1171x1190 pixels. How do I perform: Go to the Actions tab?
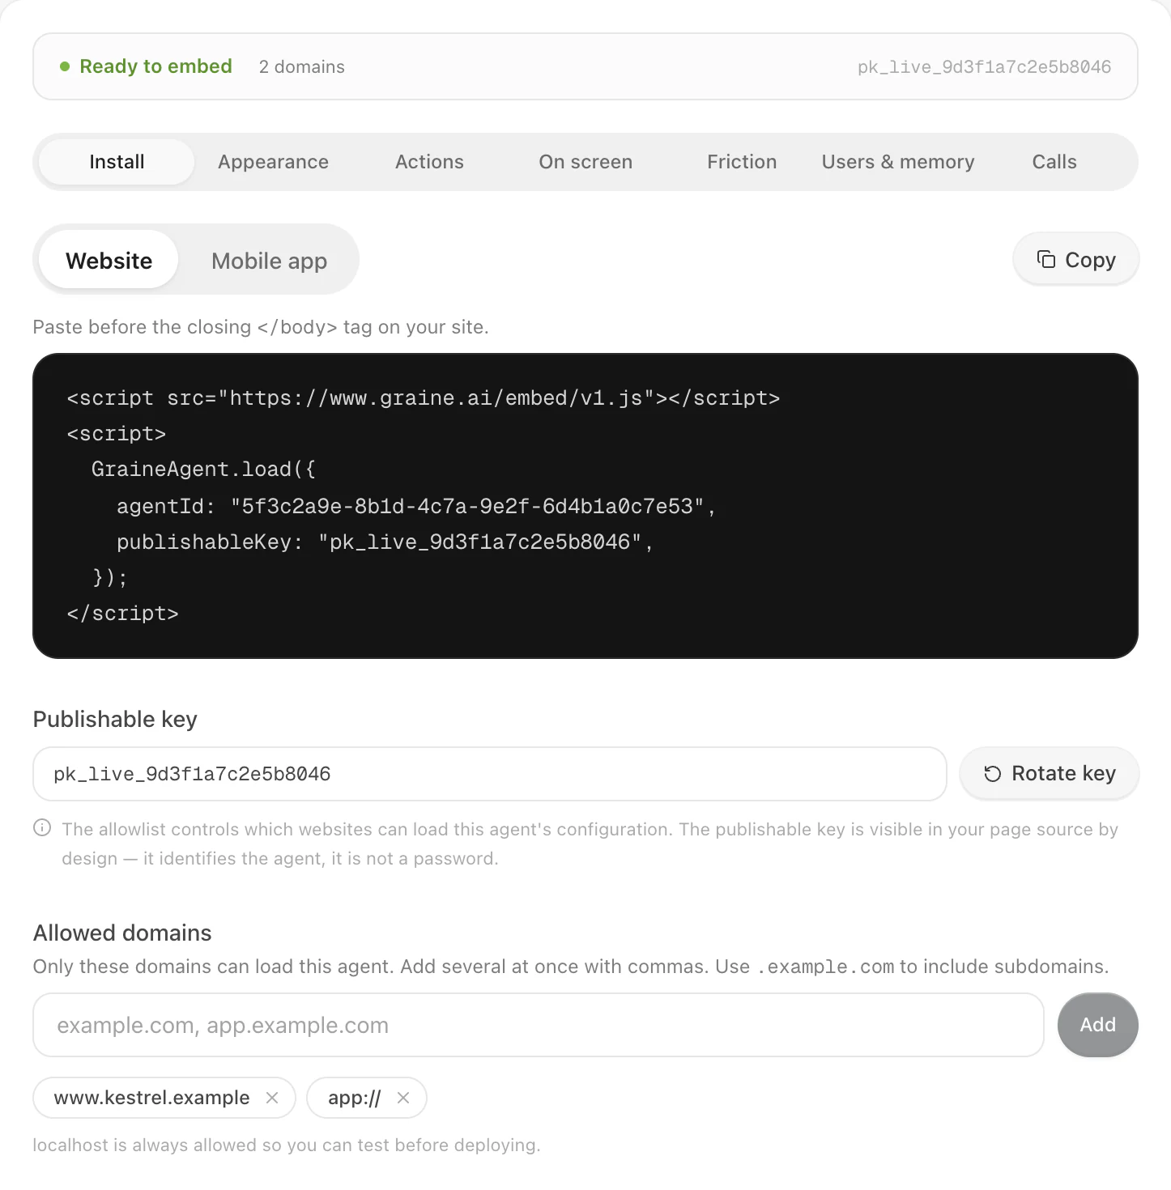tap(429, 162)
